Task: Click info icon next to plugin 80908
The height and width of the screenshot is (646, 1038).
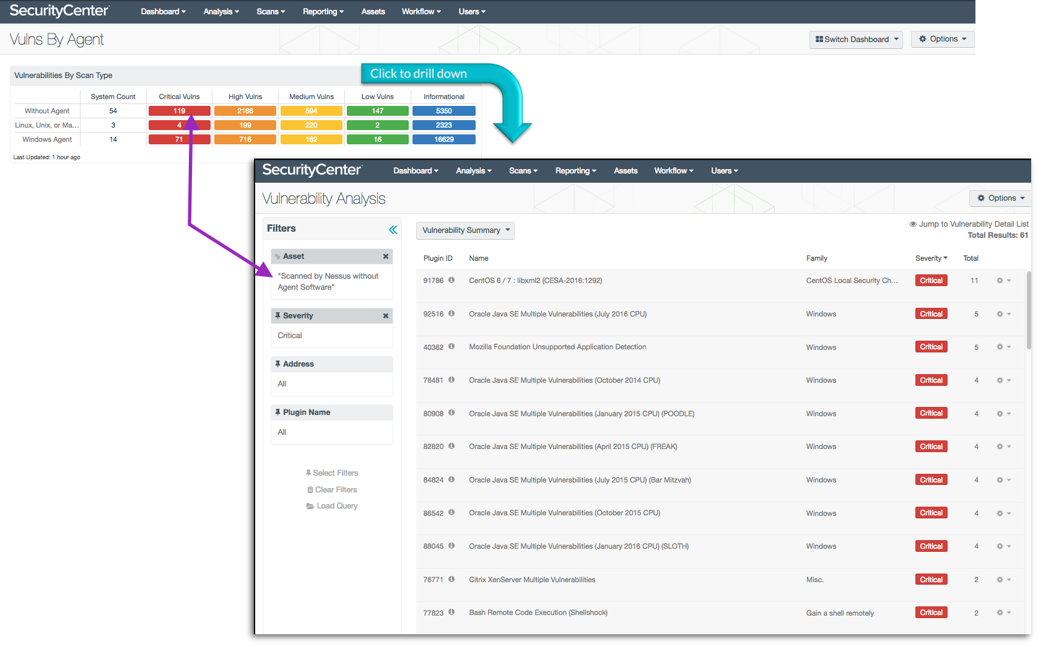Action: point(451,412)
